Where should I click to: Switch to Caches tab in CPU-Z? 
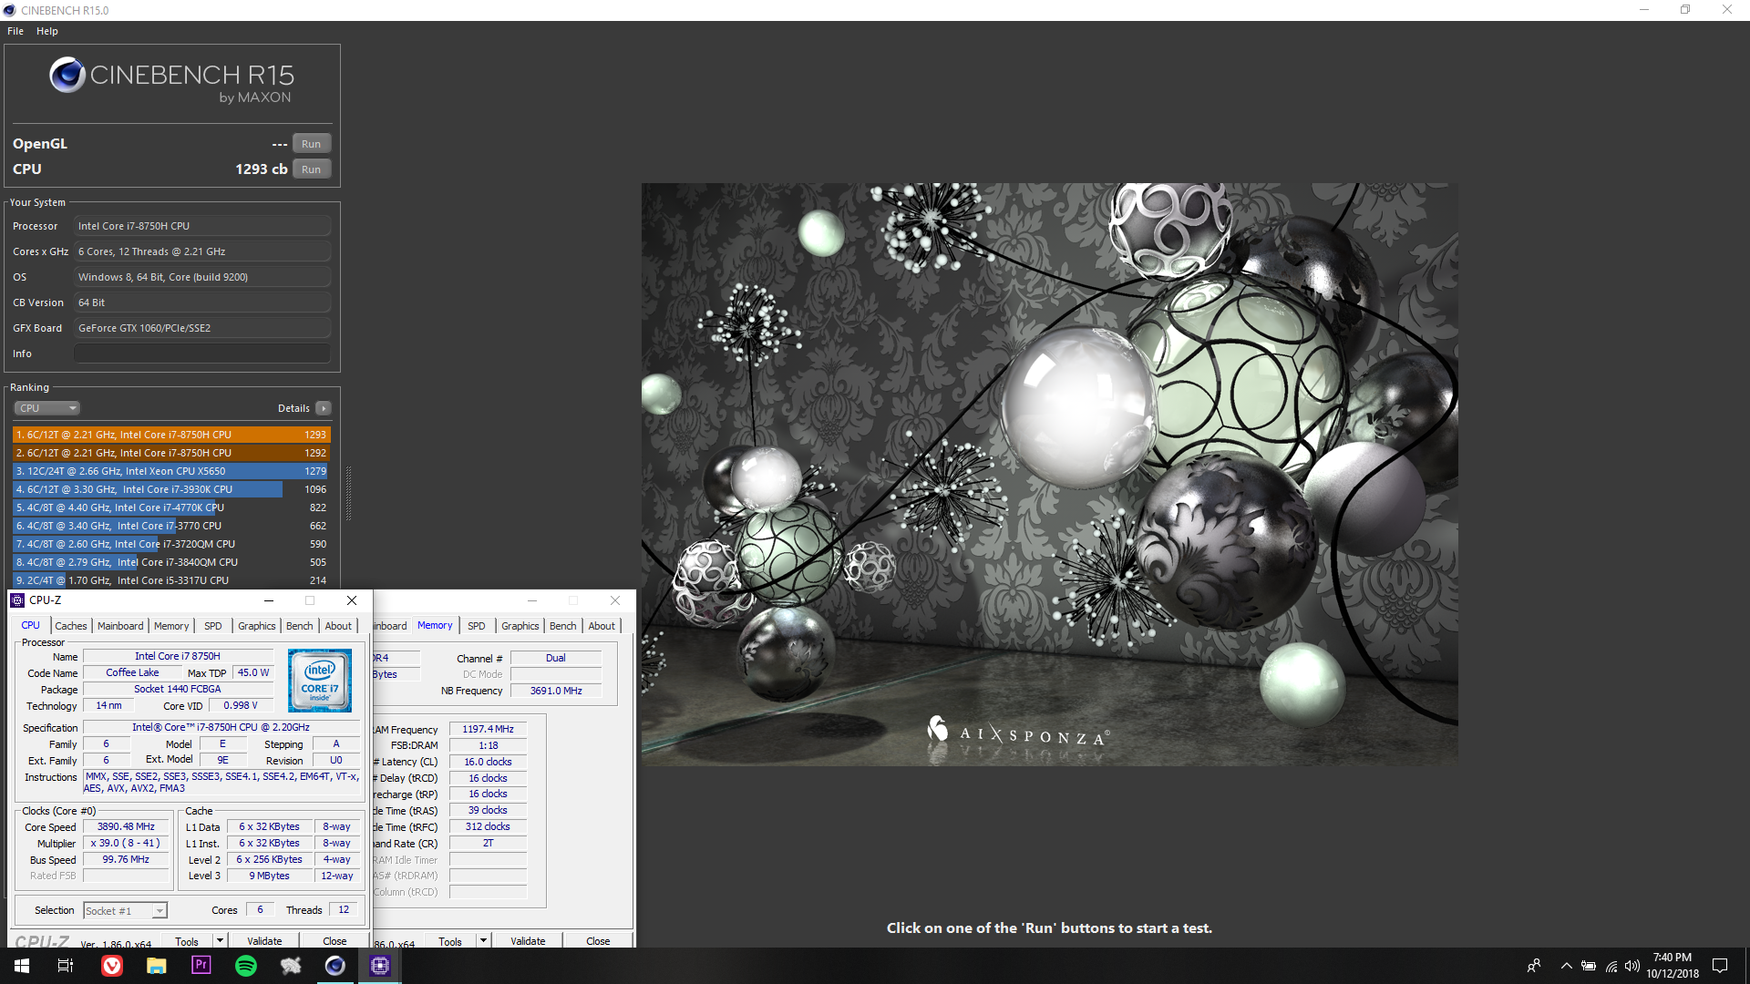coord(70,626)
